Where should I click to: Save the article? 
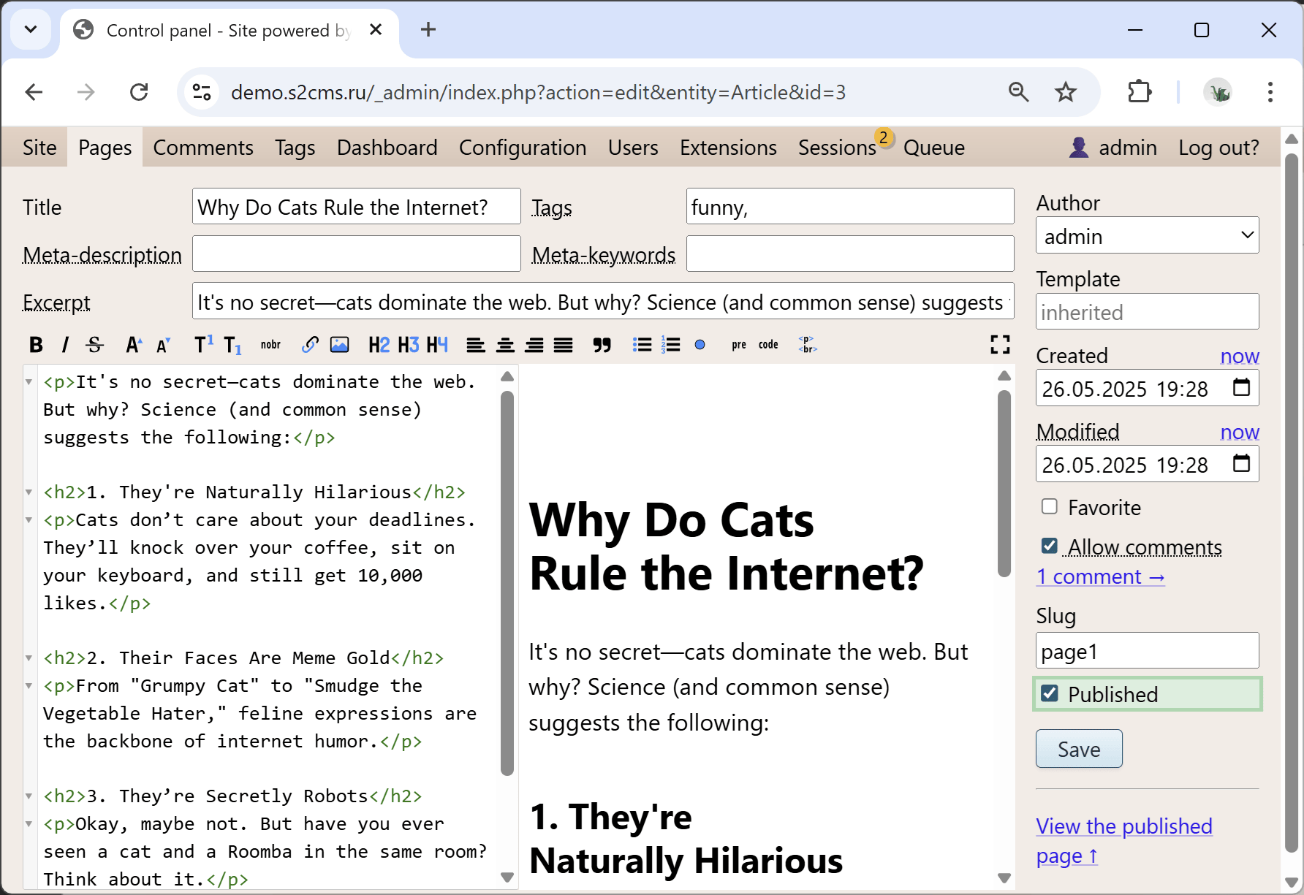(1079, 749)
